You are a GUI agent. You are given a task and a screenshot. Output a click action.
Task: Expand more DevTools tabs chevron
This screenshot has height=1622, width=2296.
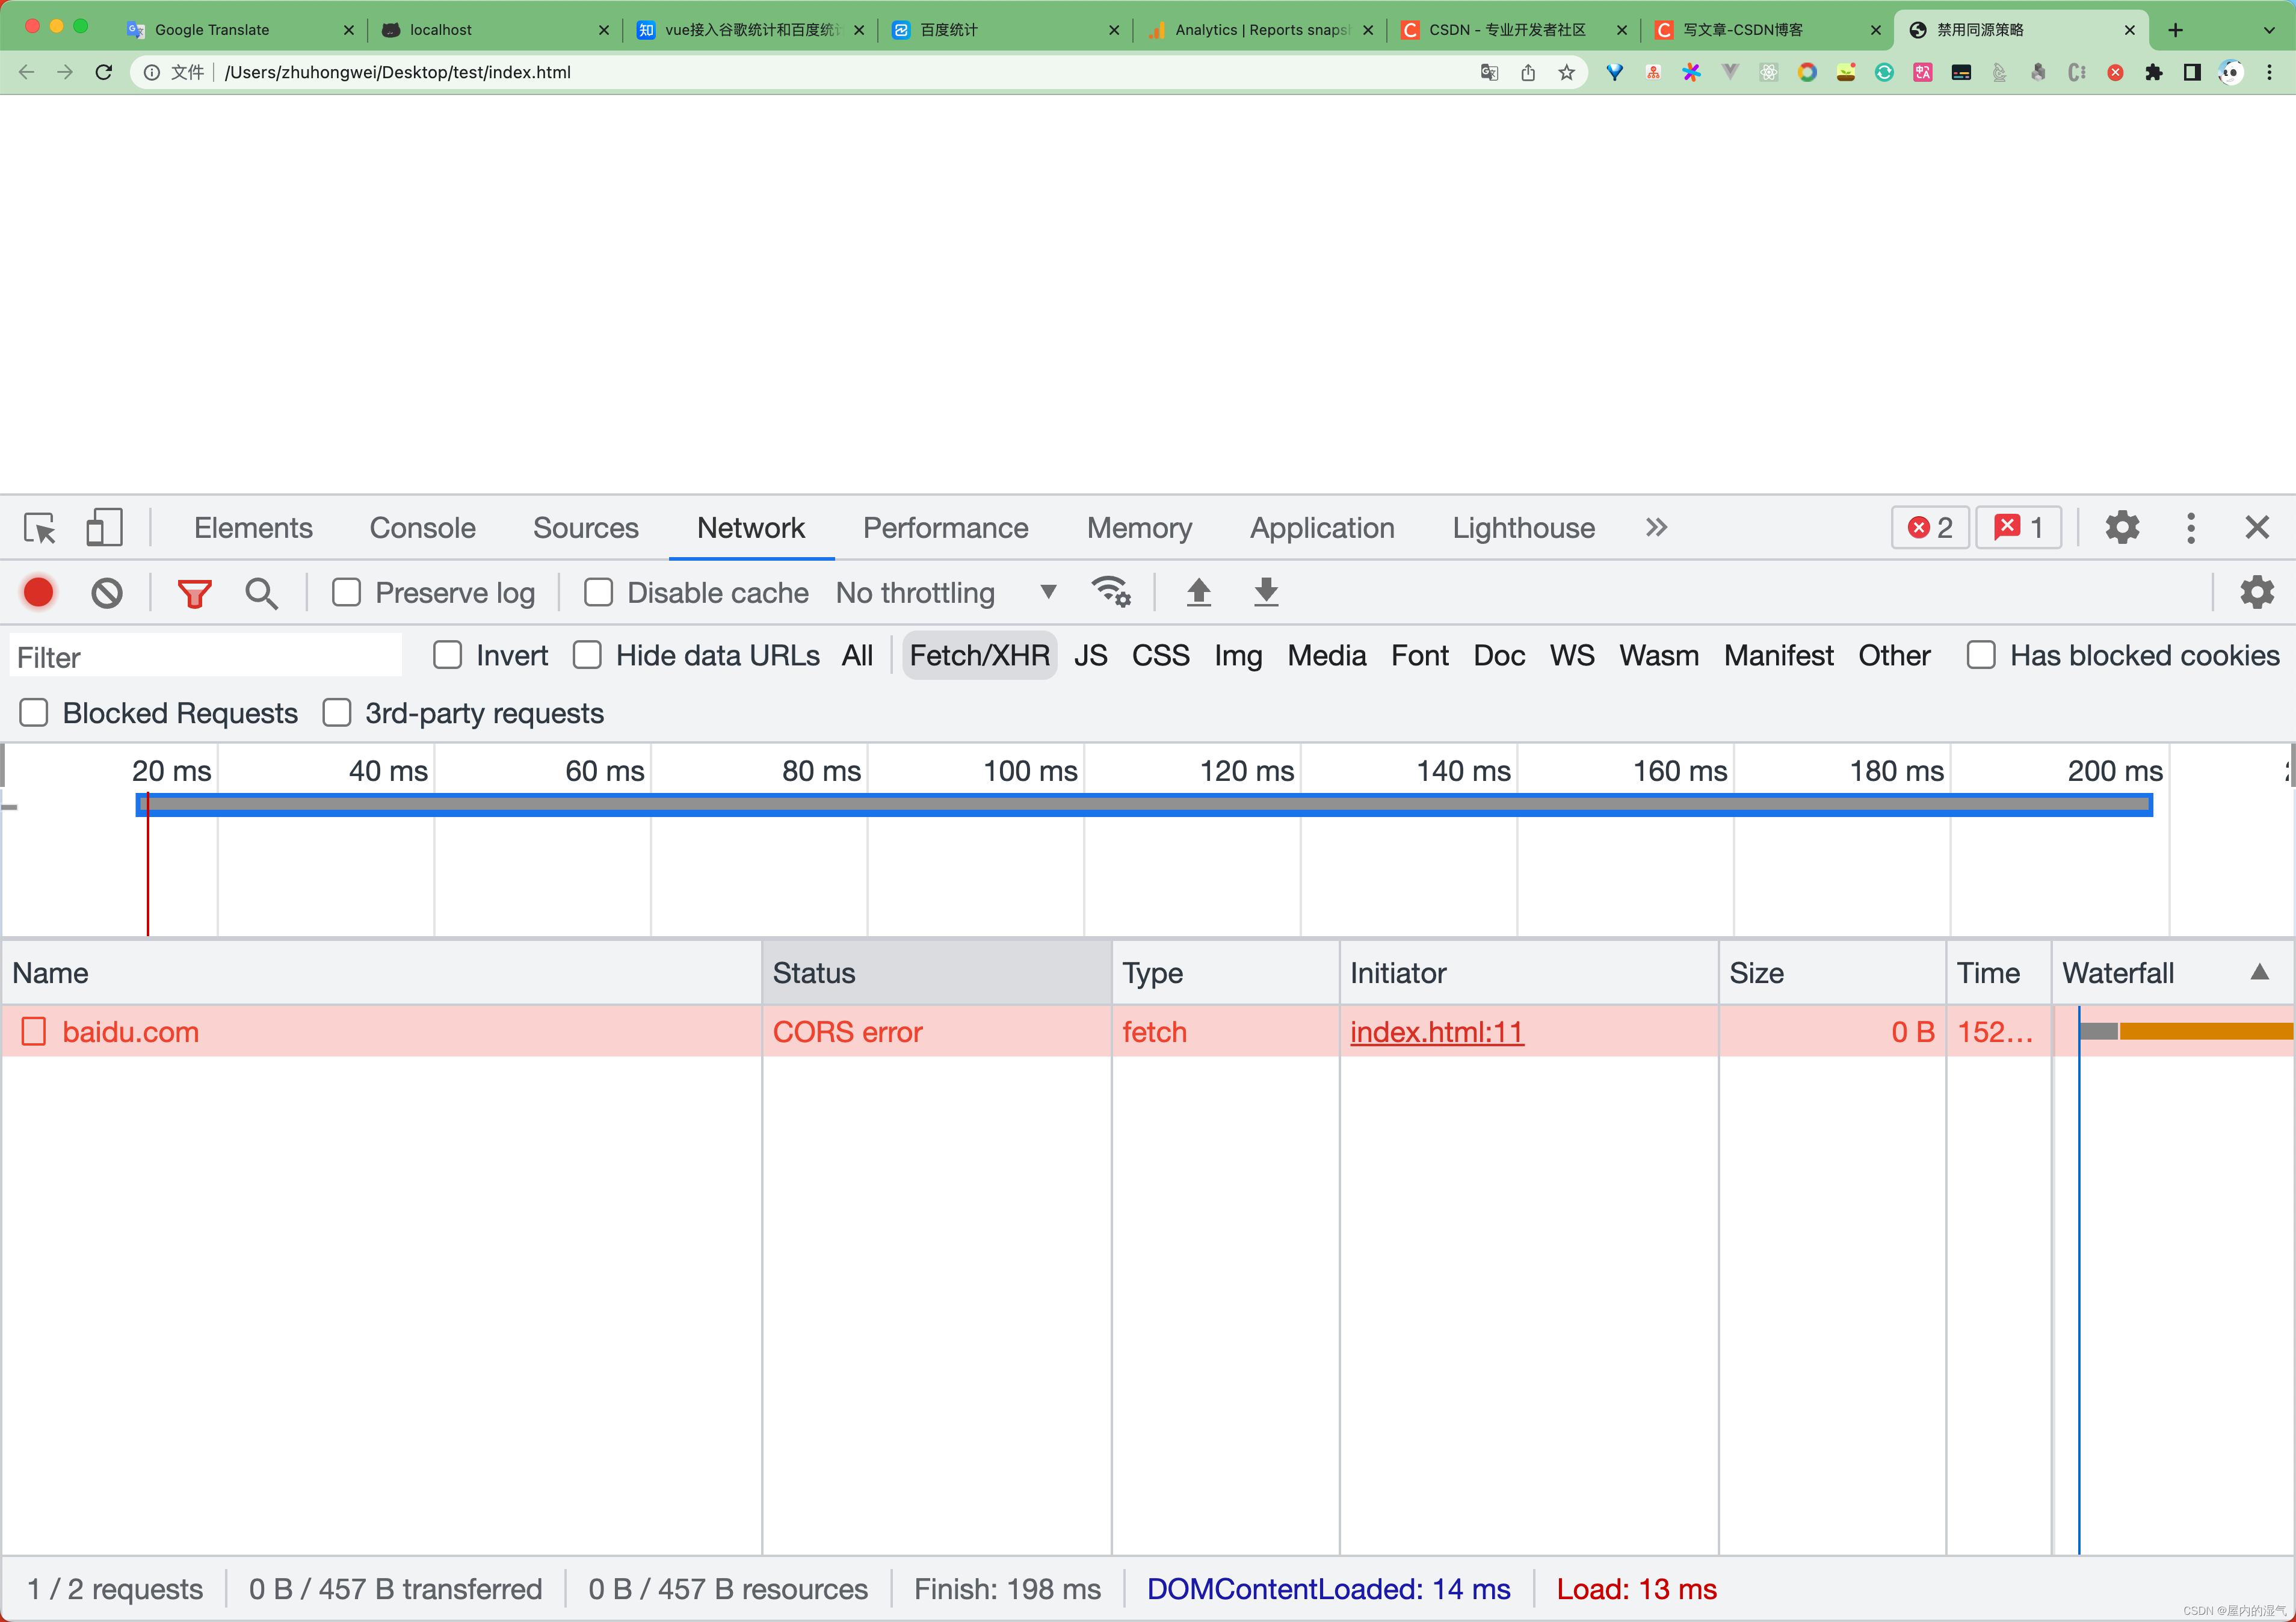coord(1656,527)
